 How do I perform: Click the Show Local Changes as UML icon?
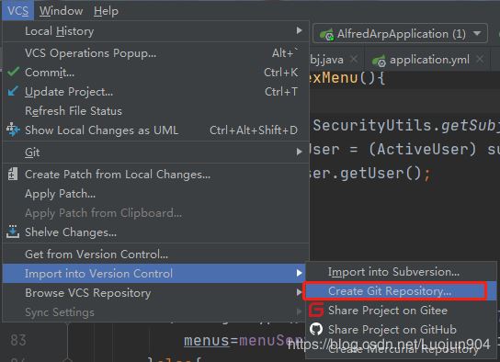point(13,130)
